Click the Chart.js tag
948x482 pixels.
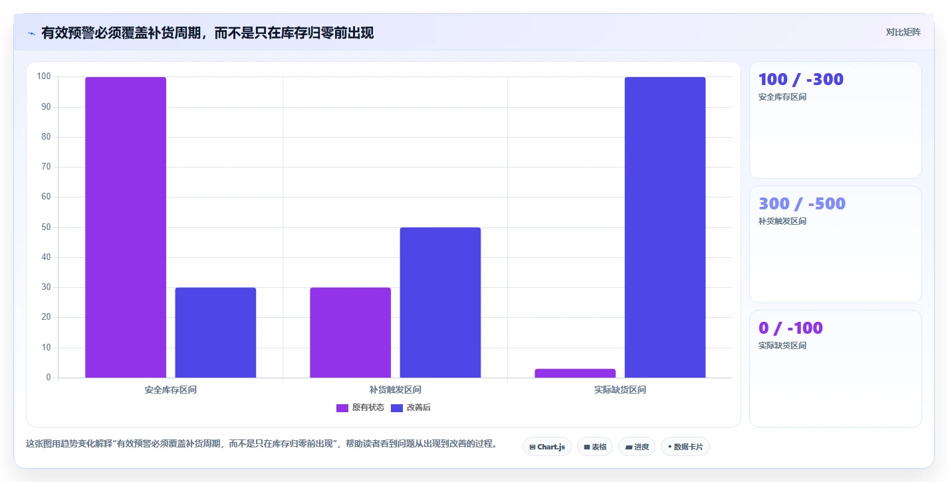tap(547, 447)
